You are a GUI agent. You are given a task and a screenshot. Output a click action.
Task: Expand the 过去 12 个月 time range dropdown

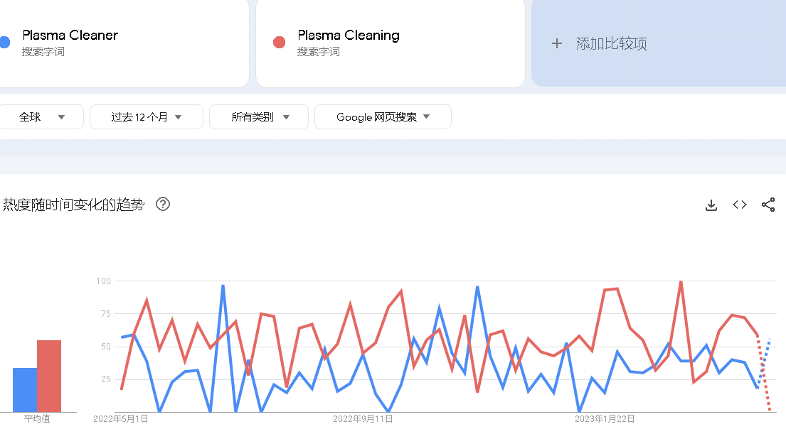click(147, 117)
